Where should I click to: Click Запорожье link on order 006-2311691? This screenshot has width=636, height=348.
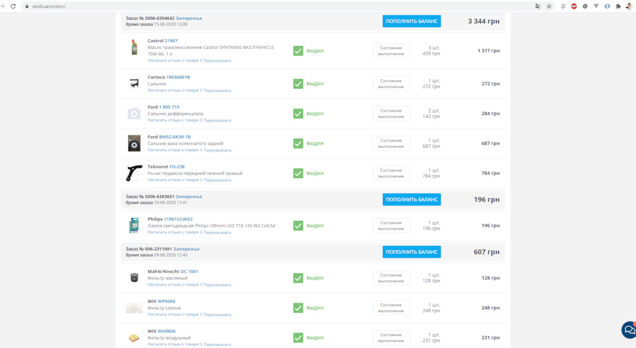pos(186,249)
